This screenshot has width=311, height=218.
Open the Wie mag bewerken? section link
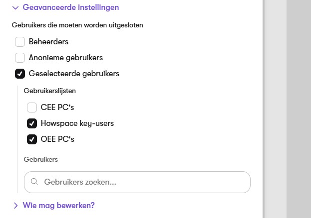pos(59,206)
